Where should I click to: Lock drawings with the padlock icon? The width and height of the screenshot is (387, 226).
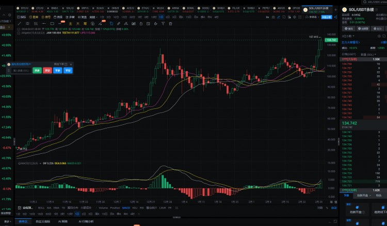141,24
